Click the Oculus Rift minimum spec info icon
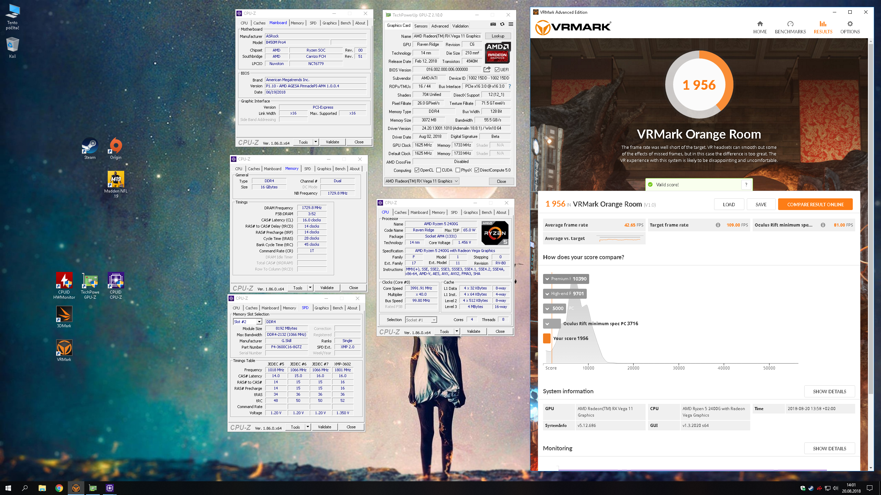Image resolution: width=881 pixels, height=495 pixels. coord(823,225)
